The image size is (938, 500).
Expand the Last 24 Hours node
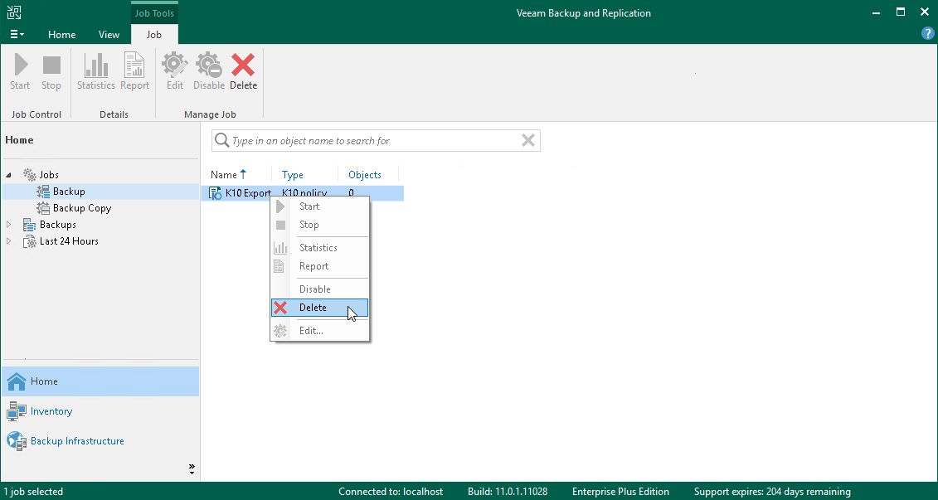(8, 241)
